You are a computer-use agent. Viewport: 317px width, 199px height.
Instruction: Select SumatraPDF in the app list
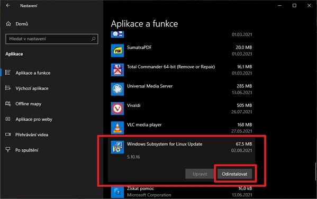click(139, 47)
